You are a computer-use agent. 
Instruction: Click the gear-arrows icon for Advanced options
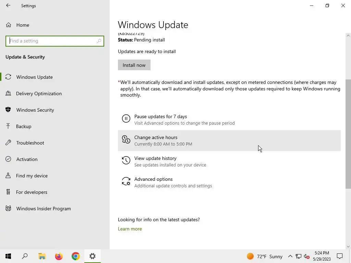pos(126,181)
